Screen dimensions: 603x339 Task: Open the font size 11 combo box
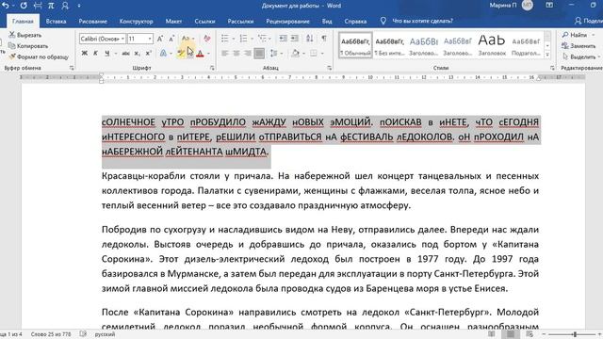point(140,39)
